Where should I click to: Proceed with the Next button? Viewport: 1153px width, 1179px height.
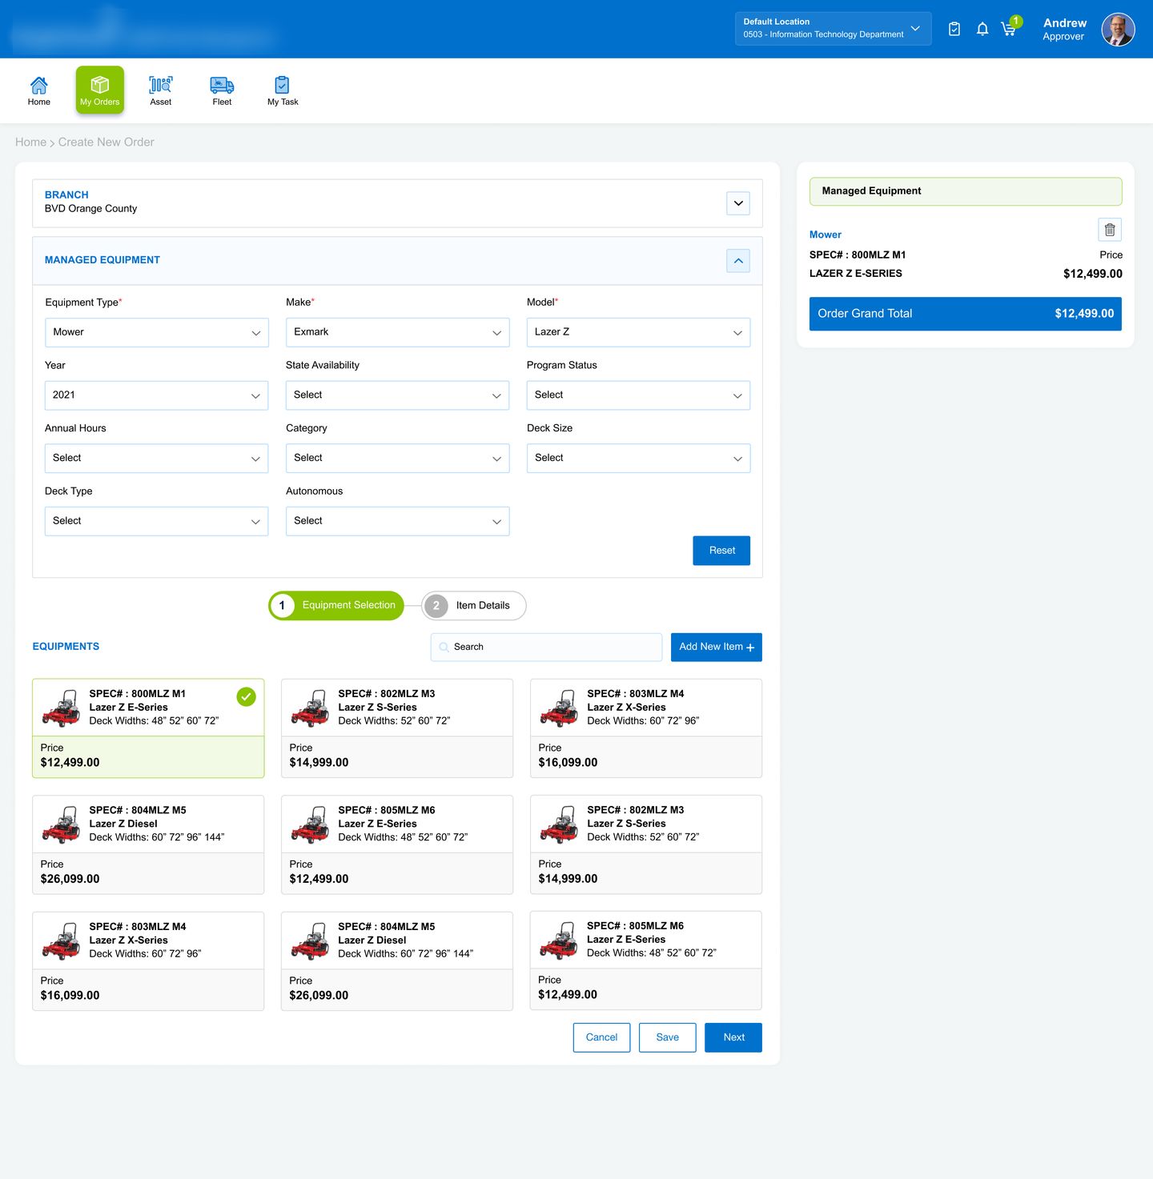pyautogui.click(x=733, y=1038)
